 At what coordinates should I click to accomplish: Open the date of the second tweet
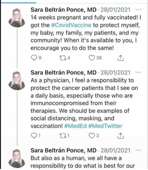point(115,72)
